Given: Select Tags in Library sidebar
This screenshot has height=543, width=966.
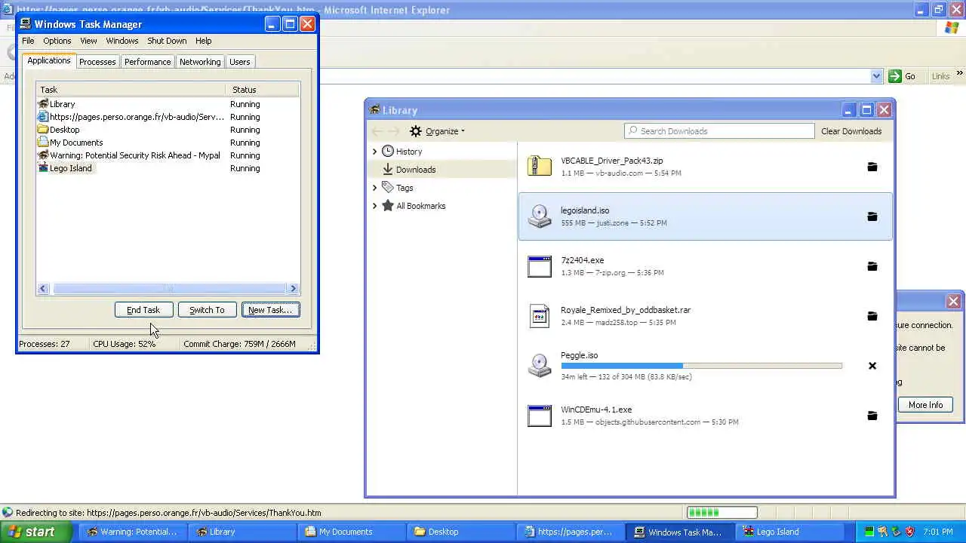Looking at the screenshot, I should (x=441, y=188).
